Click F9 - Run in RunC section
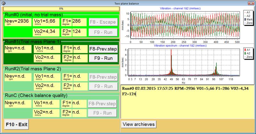 (102, 113)
